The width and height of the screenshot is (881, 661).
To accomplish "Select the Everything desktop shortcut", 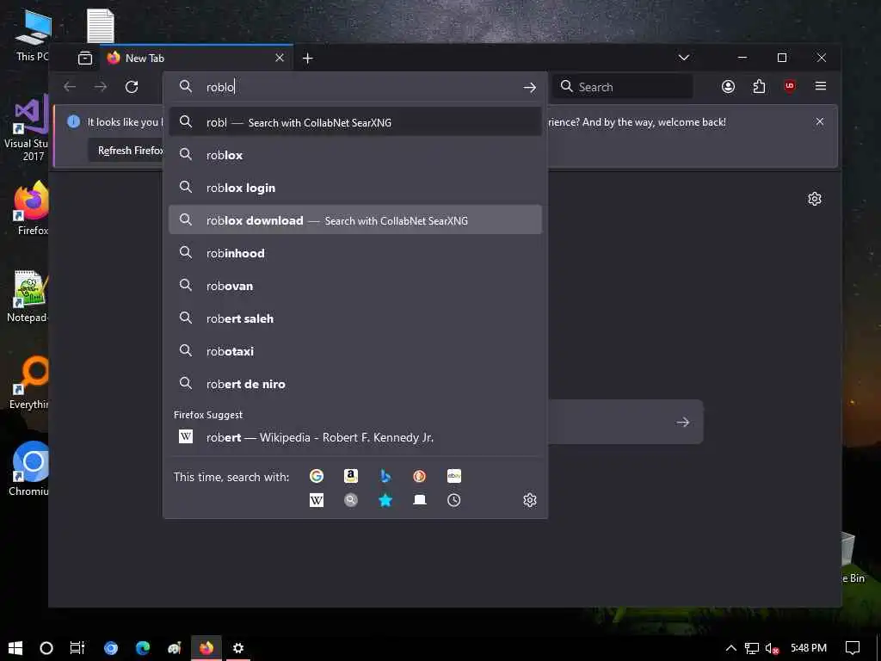I will tap(30, 382).
